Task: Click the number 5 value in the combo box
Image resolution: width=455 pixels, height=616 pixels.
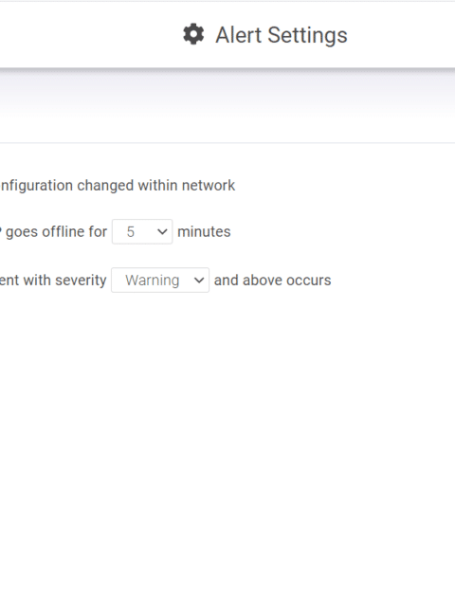Action: point(131,232)
